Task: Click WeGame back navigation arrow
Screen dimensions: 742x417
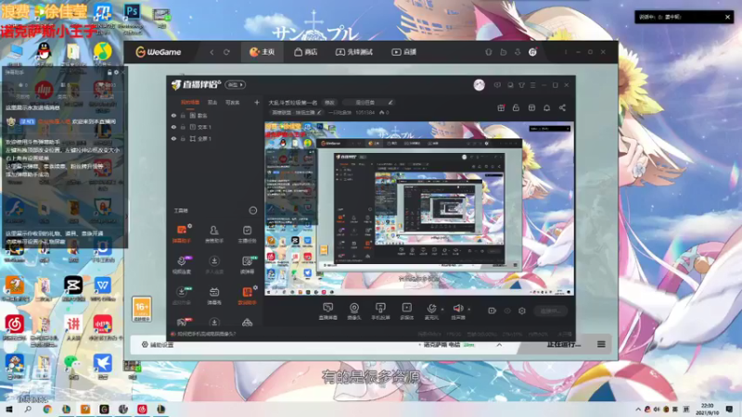Action: pyautogui.click(x=211, y=52)
